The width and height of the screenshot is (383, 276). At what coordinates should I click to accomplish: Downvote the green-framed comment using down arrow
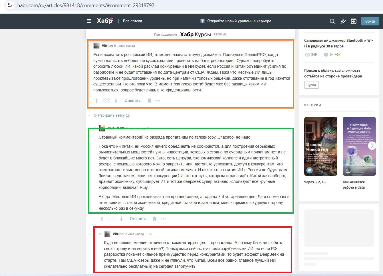point(121,218)
